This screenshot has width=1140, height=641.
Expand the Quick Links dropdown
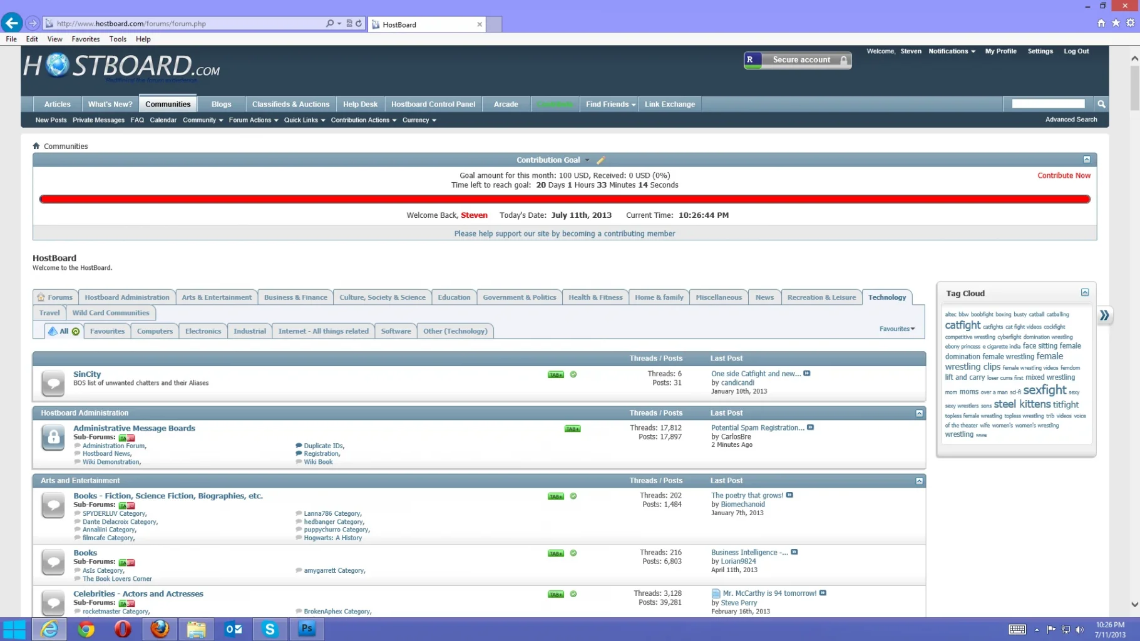[x=305, y=120]
